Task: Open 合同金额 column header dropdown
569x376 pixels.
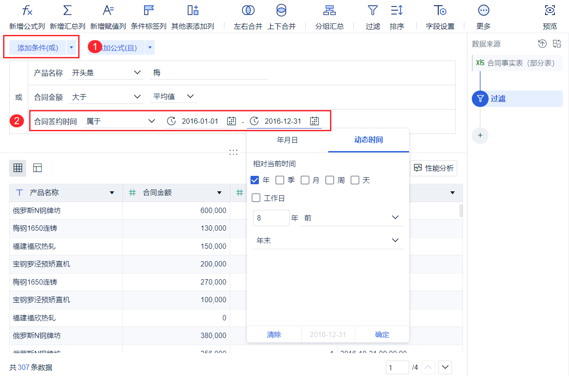Action: (x=219, y=193)
